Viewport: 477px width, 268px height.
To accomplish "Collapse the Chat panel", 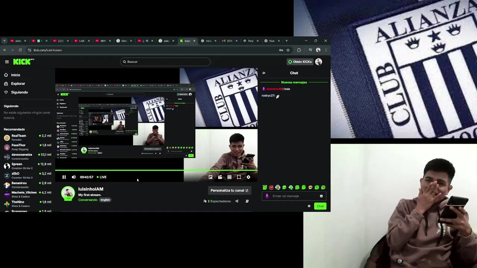I will tap(264, 73).
